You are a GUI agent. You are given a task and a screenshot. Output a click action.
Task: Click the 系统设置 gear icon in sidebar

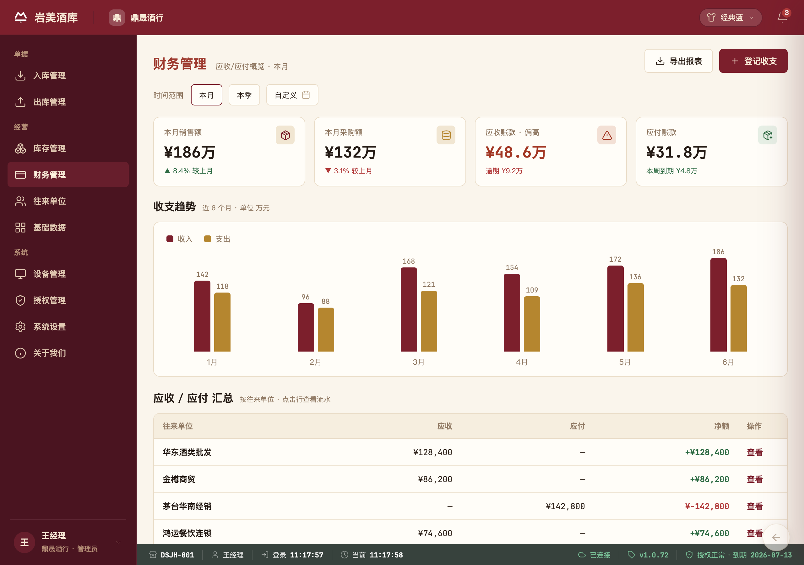[x=20, y=327]
